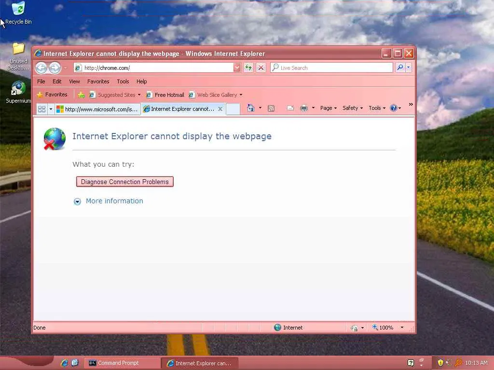
Task: Open the Tools command bar menu
Action: 377,108
